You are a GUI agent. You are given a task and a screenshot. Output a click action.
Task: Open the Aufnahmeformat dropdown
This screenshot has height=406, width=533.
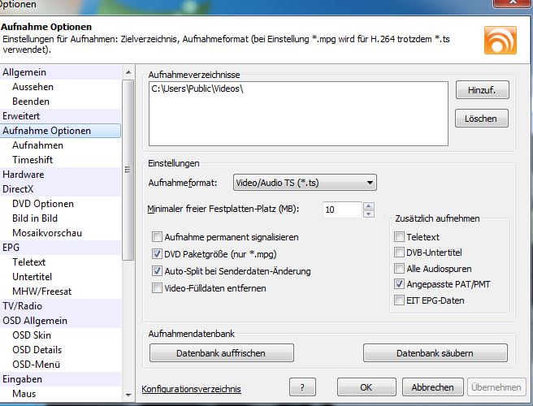305,183
